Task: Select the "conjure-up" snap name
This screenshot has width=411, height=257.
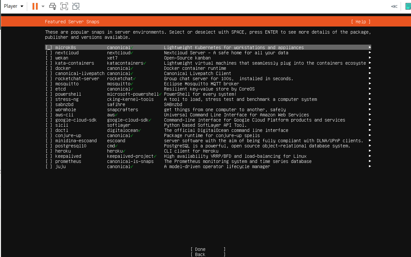Action: [68, 135]
